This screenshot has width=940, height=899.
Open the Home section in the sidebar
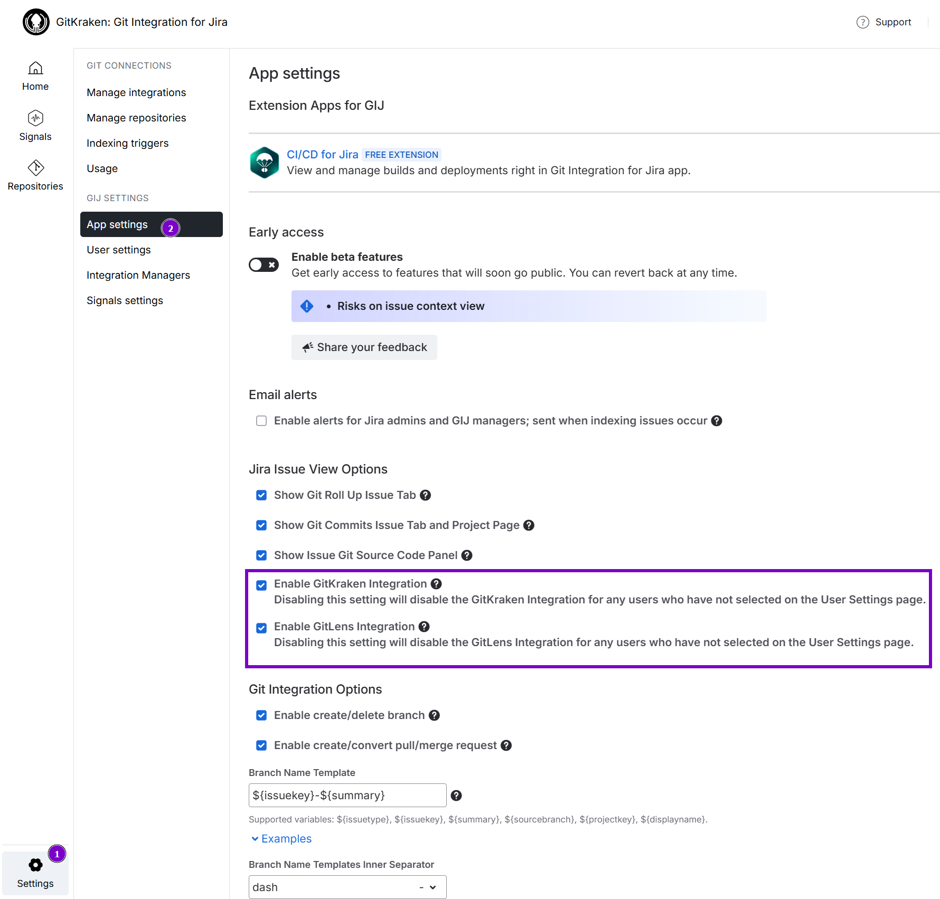(35, 75)
